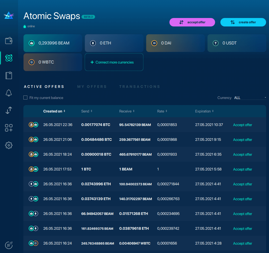Click Connect more currencies card
The image size is (269, 253).
click(114, 62)
